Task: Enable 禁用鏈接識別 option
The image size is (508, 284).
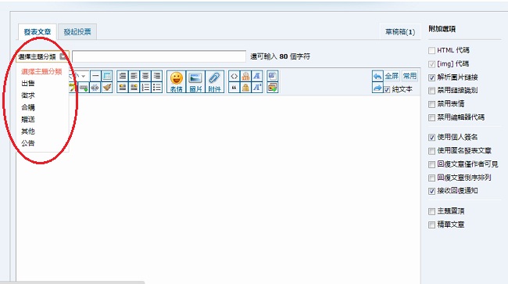Action: click(431, 91)
